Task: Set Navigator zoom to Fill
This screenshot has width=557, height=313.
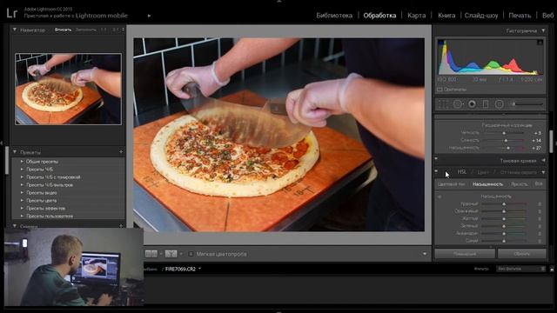Action: 86,30
